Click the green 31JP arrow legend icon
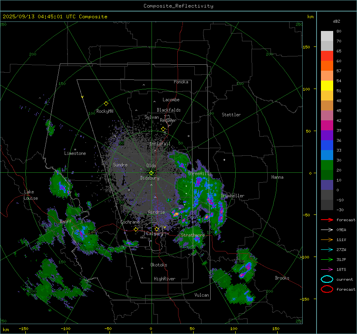This screenshot has height=334, width=357. 327,259
